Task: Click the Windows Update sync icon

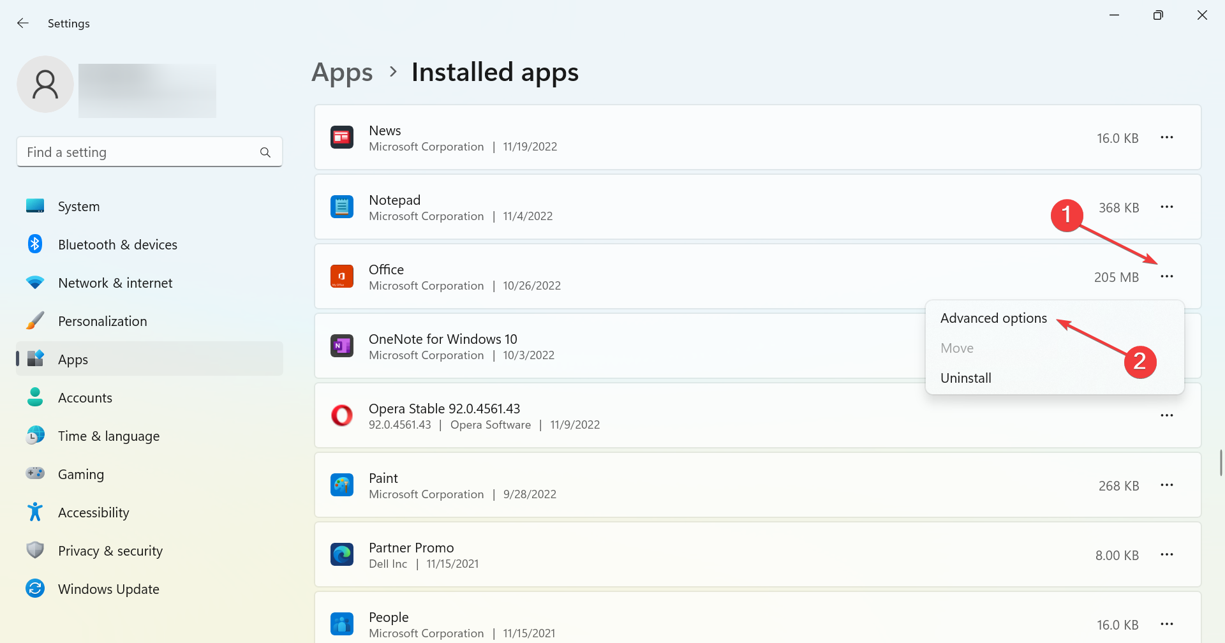Action: point(35,588)
